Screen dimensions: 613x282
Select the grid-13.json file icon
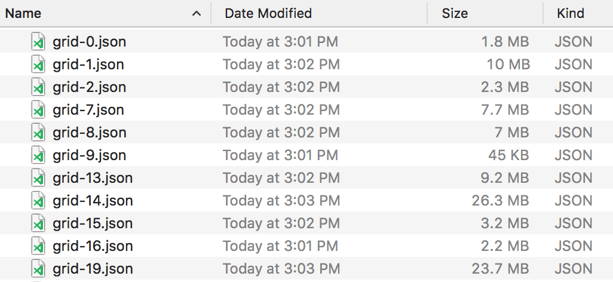pos(38,179)
